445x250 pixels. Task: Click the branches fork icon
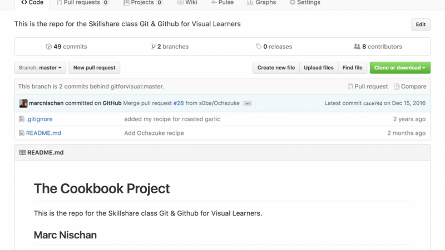(x=154, y=47)
